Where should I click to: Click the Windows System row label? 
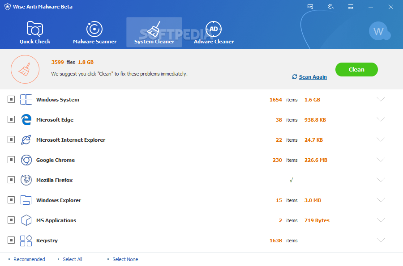[58, 100]
